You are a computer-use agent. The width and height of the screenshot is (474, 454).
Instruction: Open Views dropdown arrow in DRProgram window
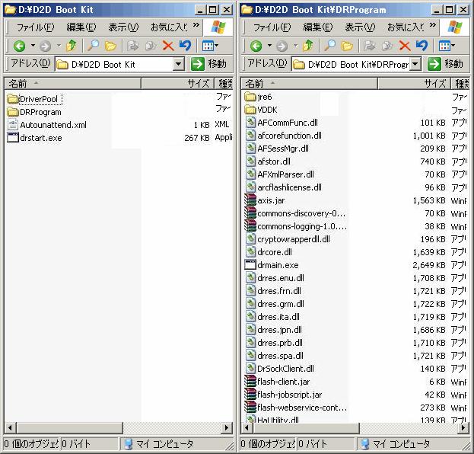click(453, 46)
